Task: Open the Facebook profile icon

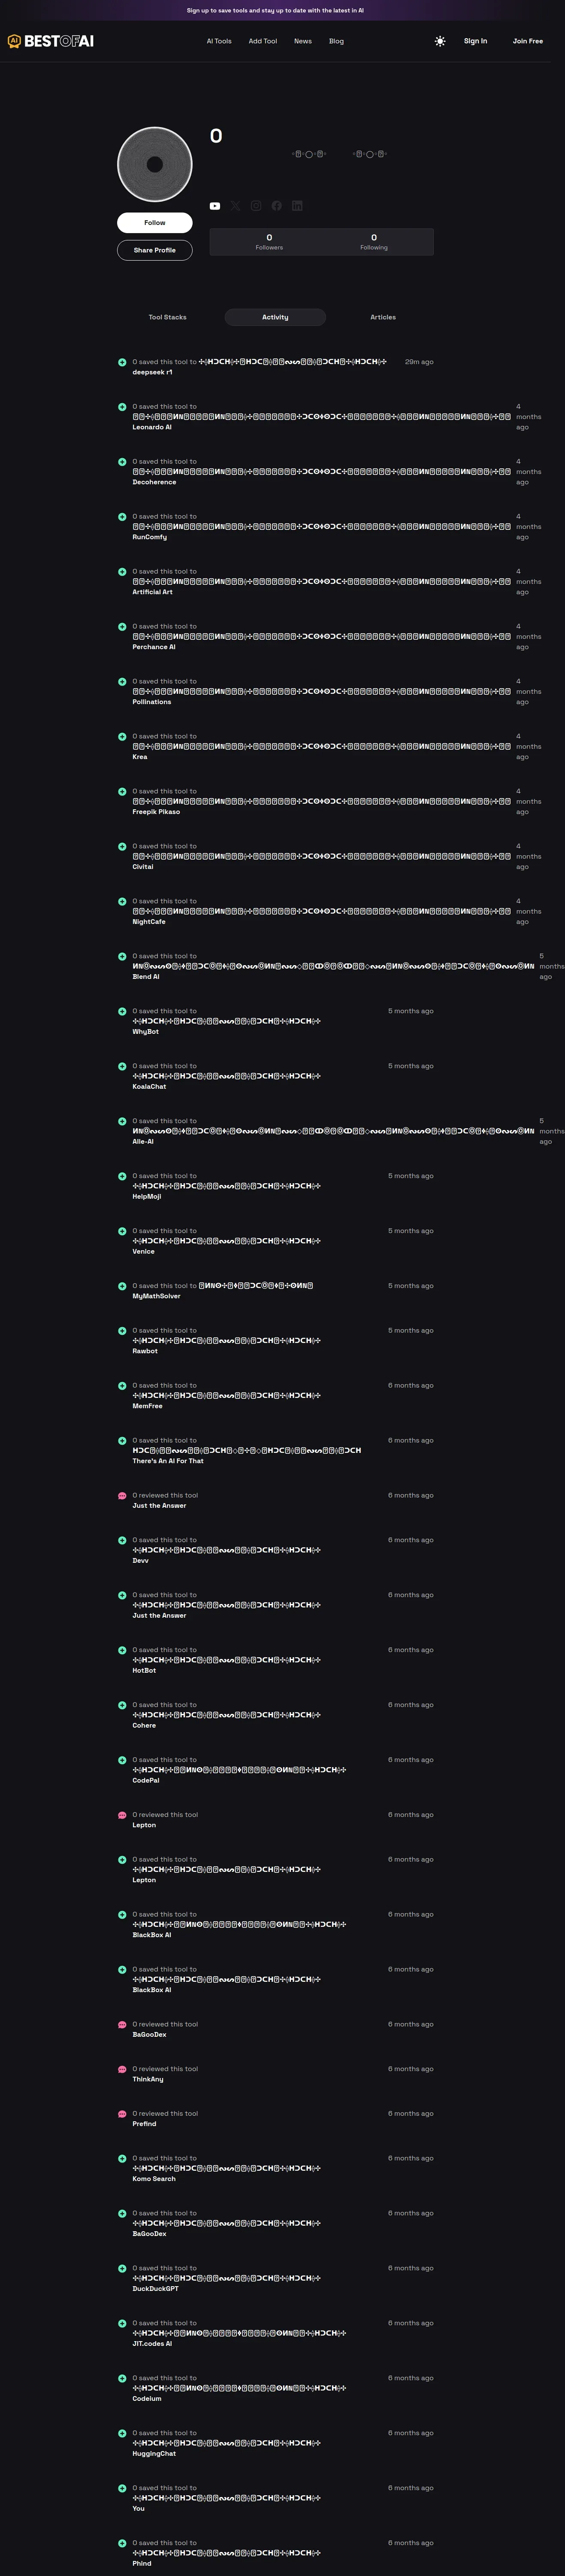Action: click(x=277, y=206)
